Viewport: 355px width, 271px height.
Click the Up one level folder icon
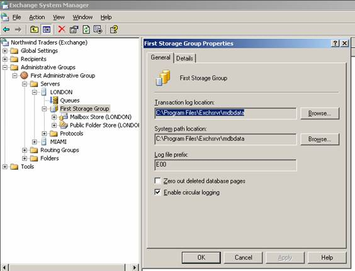34,30
